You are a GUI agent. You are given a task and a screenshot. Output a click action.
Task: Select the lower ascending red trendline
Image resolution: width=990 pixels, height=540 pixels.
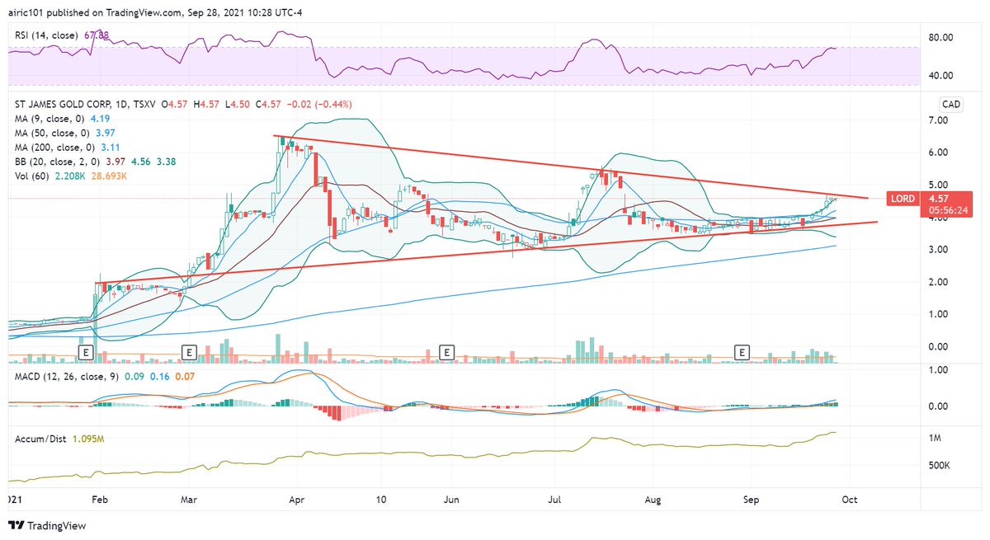(487, 252)
